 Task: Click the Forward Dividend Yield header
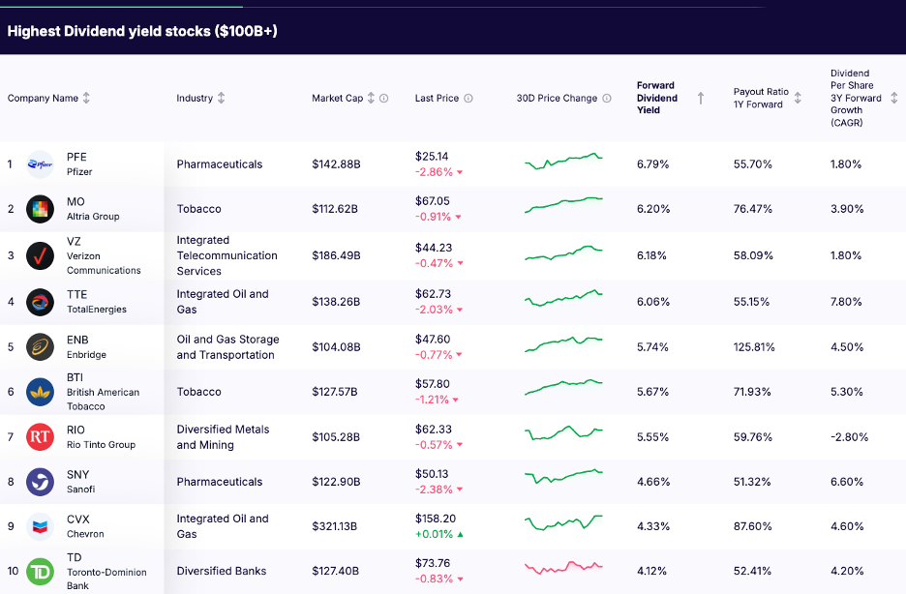[657, 98]
